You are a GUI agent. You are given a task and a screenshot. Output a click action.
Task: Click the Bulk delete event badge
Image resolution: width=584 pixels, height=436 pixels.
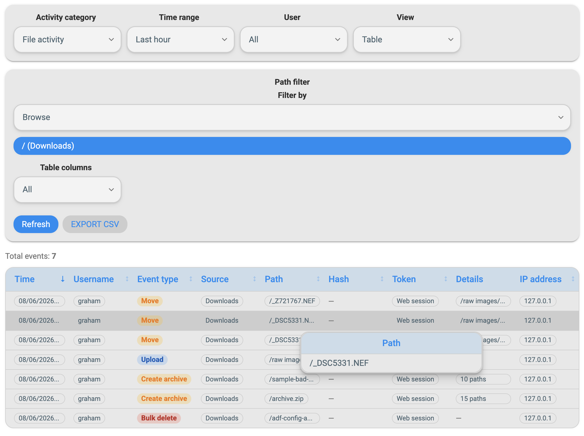[x=159, y=418]
